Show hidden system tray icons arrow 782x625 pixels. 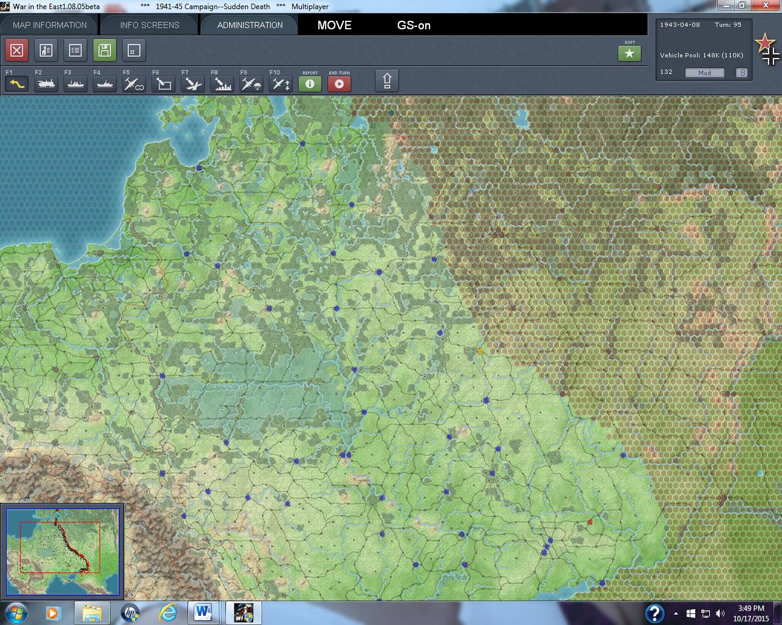(676, 613)
